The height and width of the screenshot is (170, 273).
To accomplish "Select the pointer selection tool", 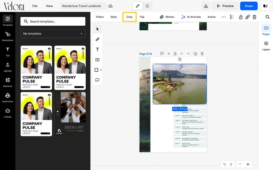I will click(97, 29).
